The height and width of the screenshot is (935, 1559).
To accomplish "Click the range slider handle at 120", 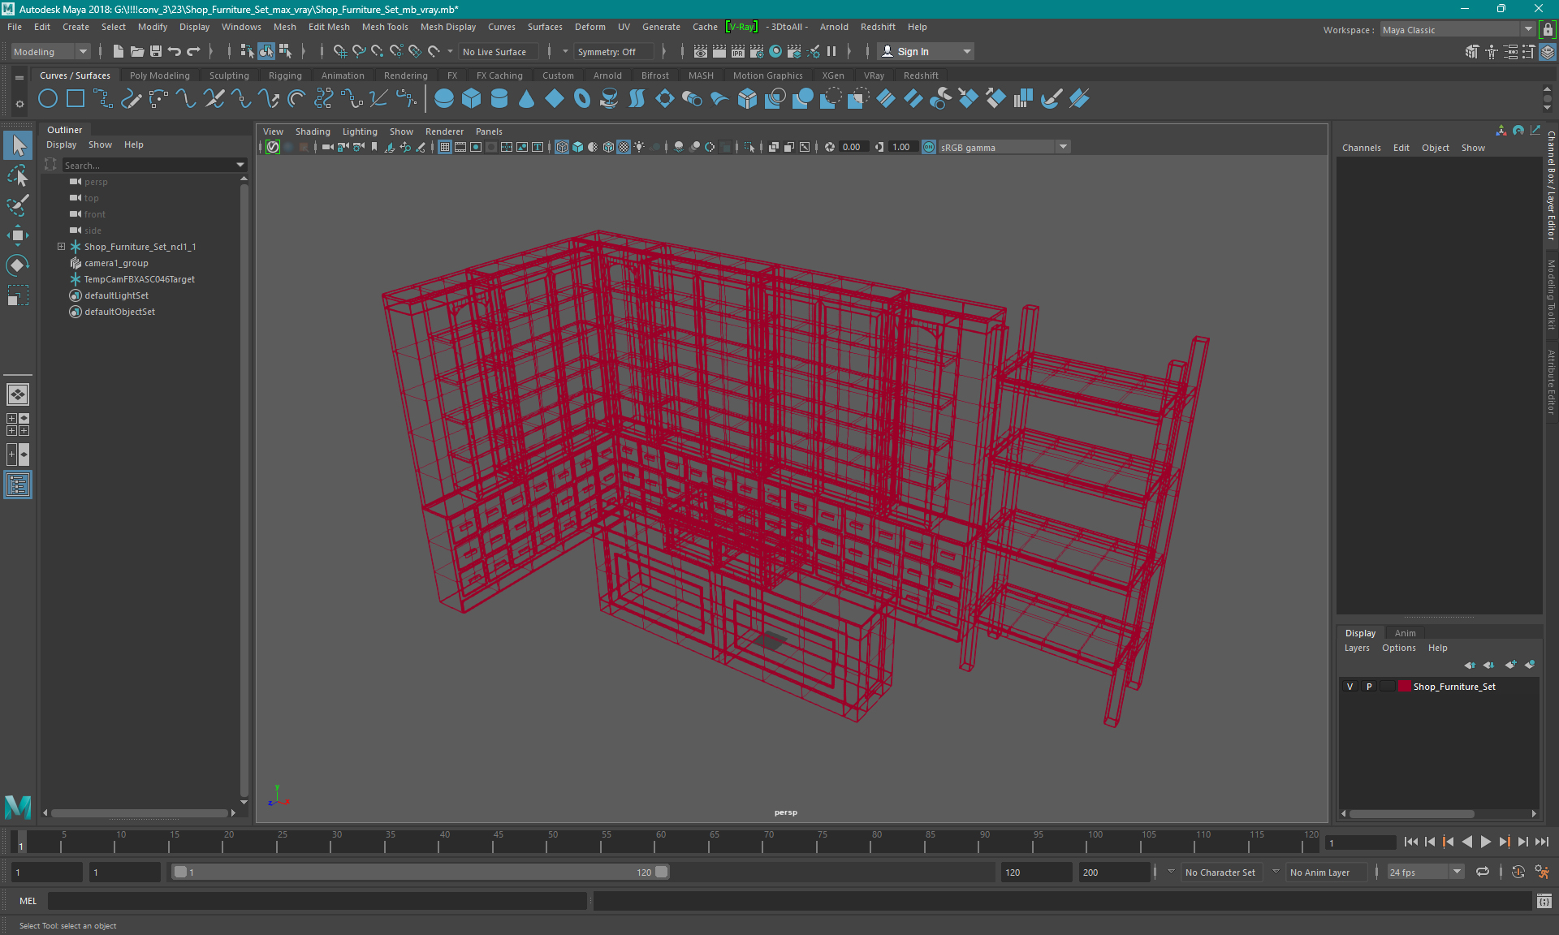I will 662,872.
